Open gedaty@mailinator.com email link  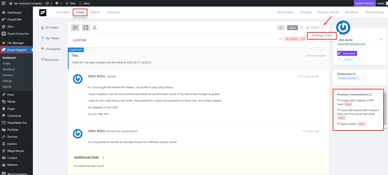351,44
